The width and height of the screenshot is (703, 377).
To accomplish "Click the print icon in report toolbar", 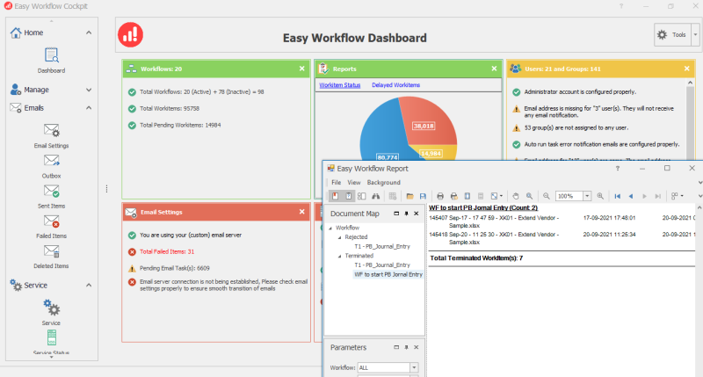I will pyautogui.click(x=441, y=196).
